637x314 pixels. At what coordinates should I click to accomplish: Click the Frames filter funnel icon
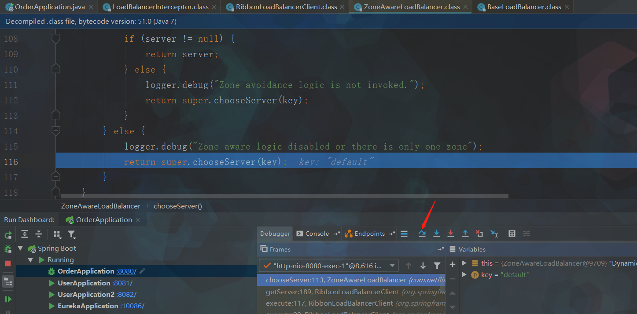click(437, 265)
